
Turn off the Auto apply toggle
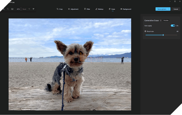tap(173, 26)
